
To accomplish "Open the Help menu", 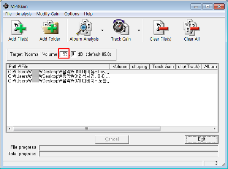I will [x=88, y=14].
